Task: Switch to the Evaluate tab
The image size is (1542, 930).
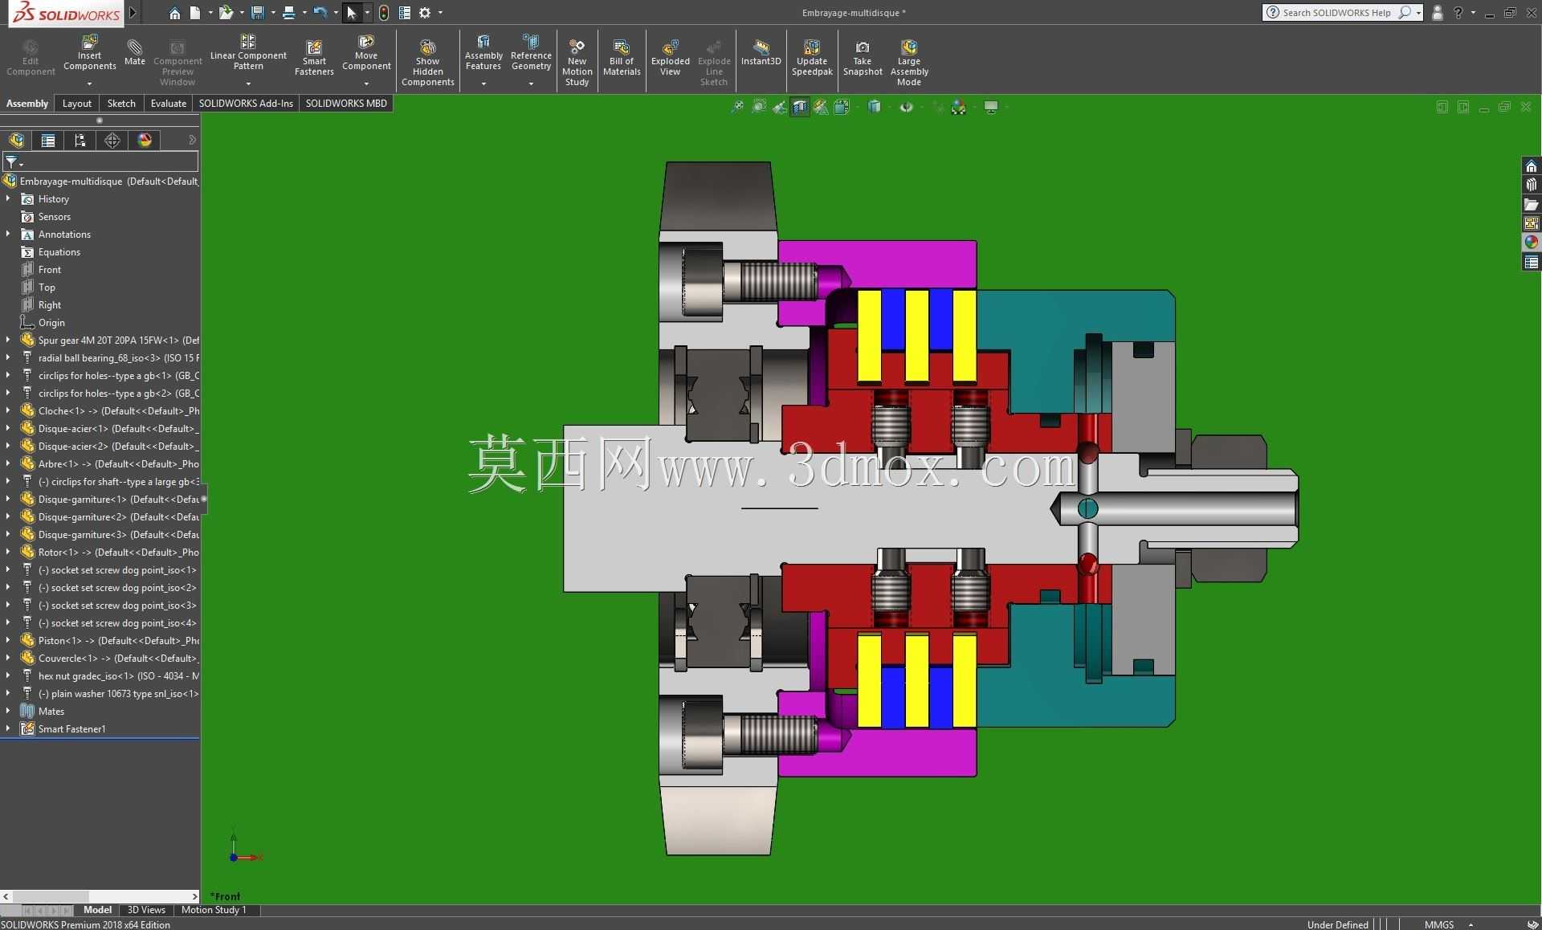Action: [x=169, y=104]
